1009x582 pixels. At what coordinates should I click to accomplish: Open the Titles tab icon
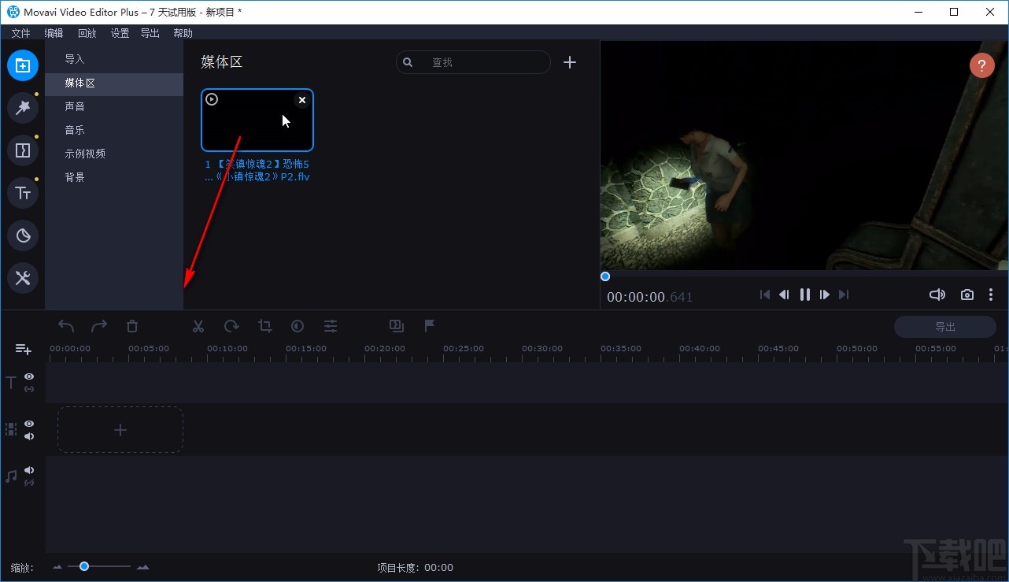(23, 193)
